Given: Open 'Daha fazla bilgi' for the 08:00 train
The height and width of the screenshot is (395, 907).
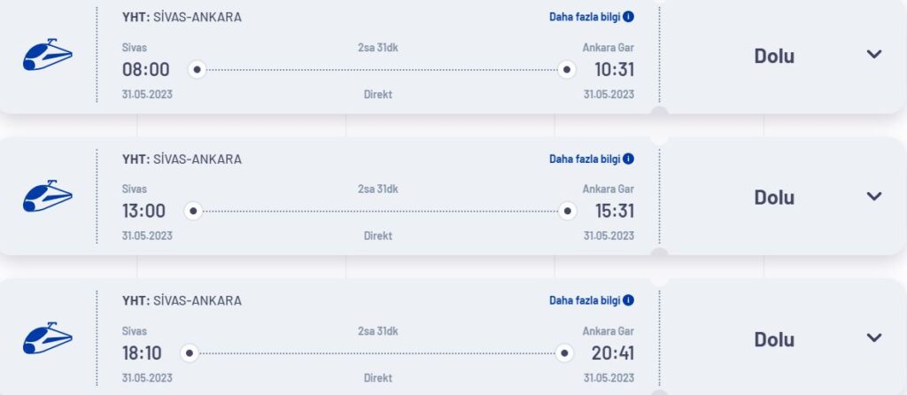Looking at the screenshot, I should point(585,17).
